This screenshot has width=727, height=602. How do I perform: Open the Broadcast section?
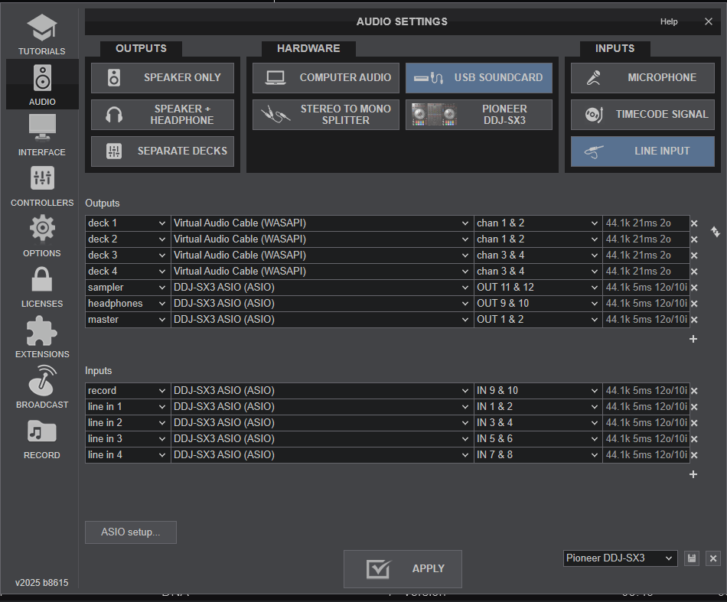(x=42, y=387)
